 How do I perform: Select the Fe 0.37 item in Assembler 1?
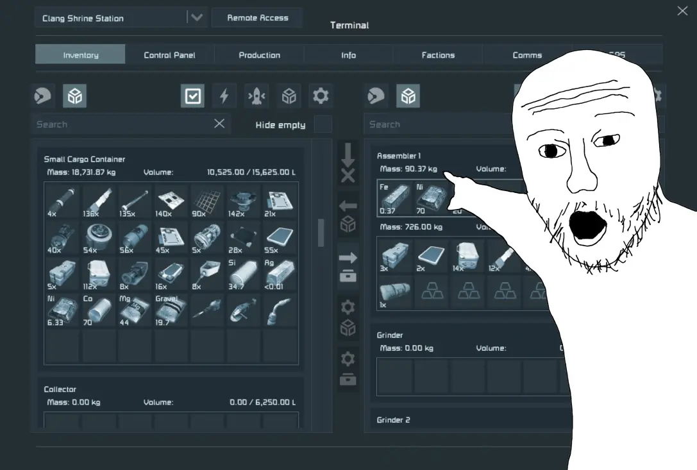coord(395,198)
